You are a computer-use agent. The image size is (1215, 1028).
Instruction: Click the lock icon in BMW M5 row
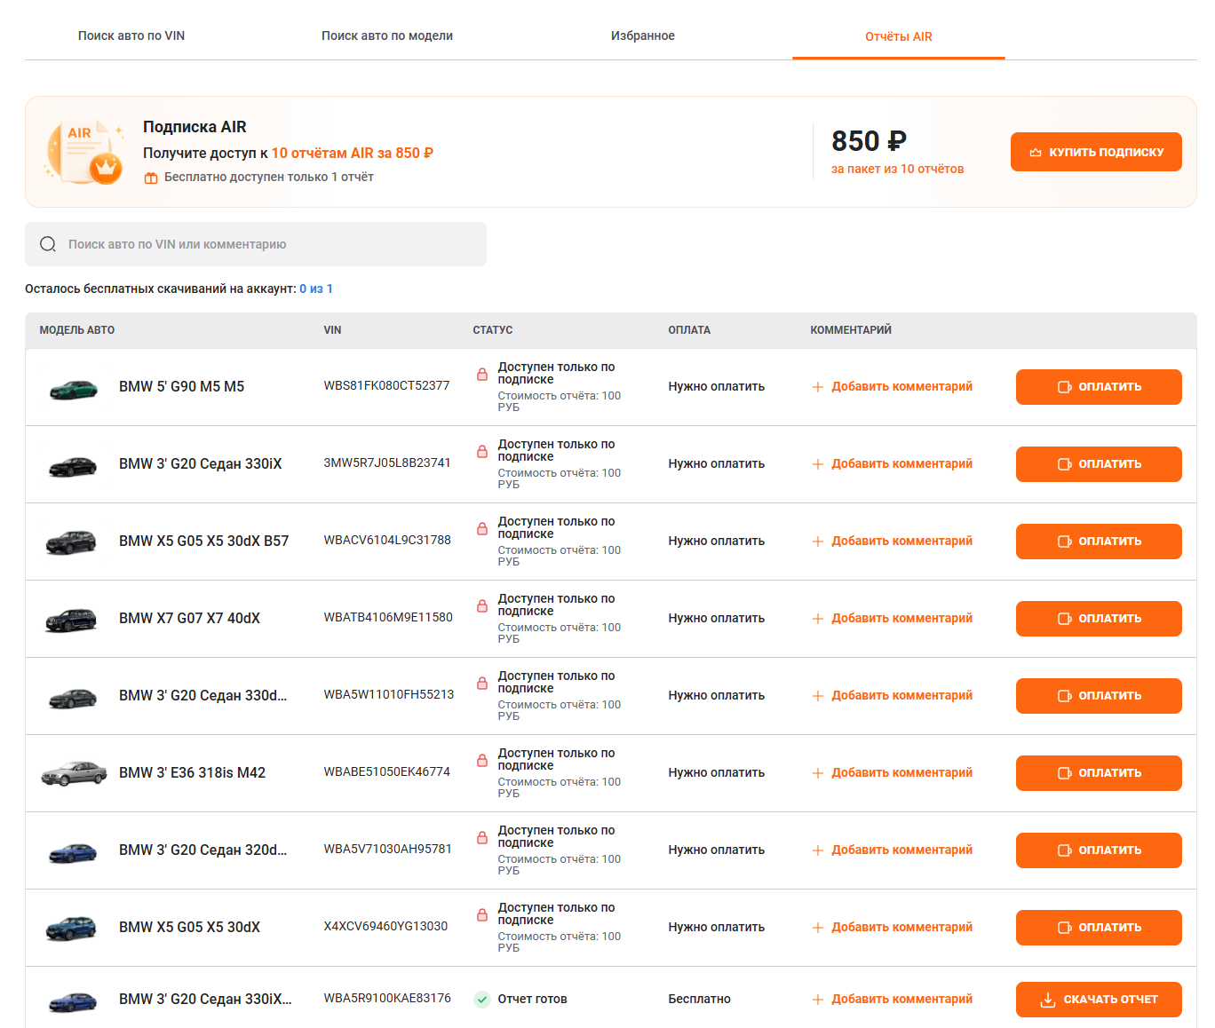[x=482, y=375]
